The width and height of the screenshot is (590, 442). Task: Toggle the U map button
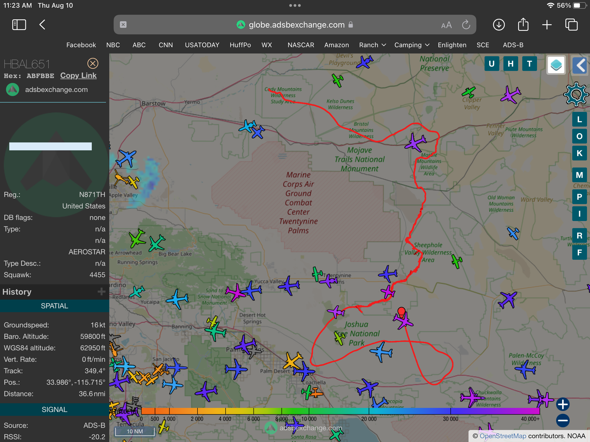tap(492, 64)
